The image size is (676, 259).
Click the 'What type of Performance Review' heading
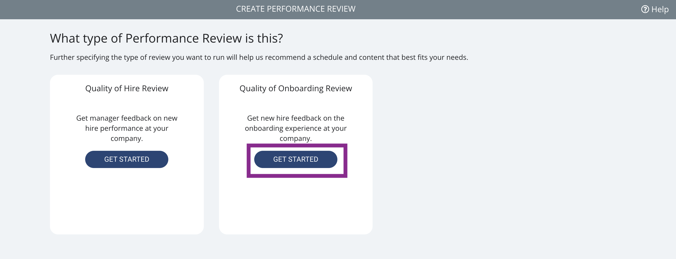click(x=166, y=39)
